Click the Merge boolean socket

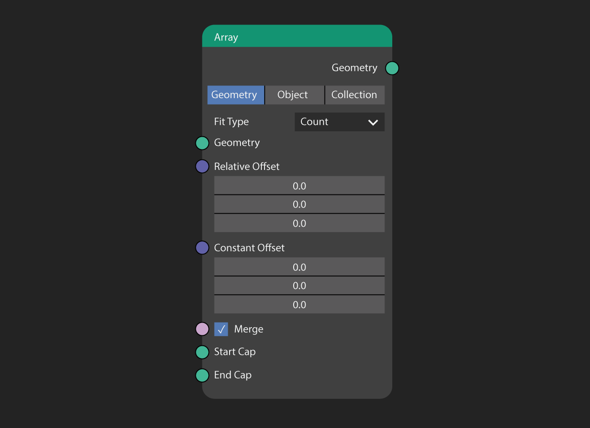pyautogui.click(x=202, y=329)
